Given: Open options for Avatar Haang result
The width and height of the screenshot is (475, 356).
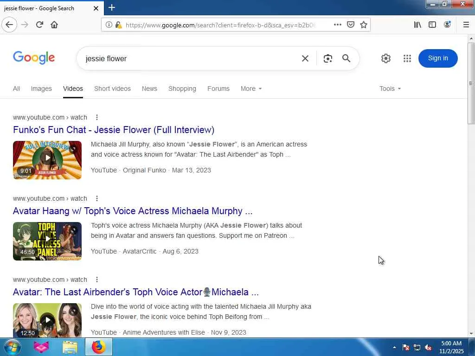Looking at the screenshot, I should point(96,198).
